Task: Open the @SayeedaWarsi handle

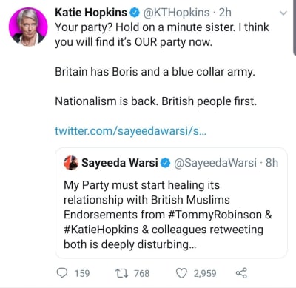Action: click(215, 163)
